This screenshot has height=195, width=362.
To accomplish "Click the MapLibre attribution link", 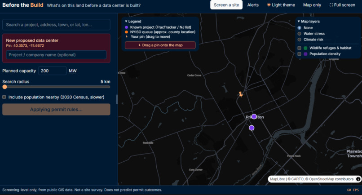I will coord(277,179).
